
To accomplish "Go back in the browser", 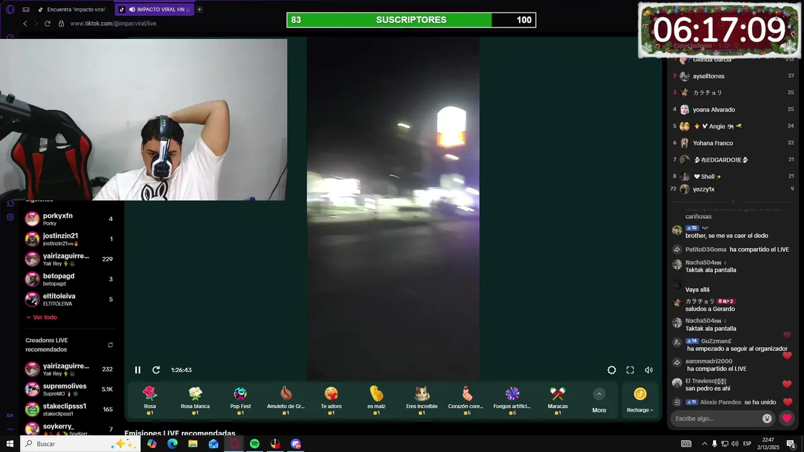I will [x=25, y=23].
